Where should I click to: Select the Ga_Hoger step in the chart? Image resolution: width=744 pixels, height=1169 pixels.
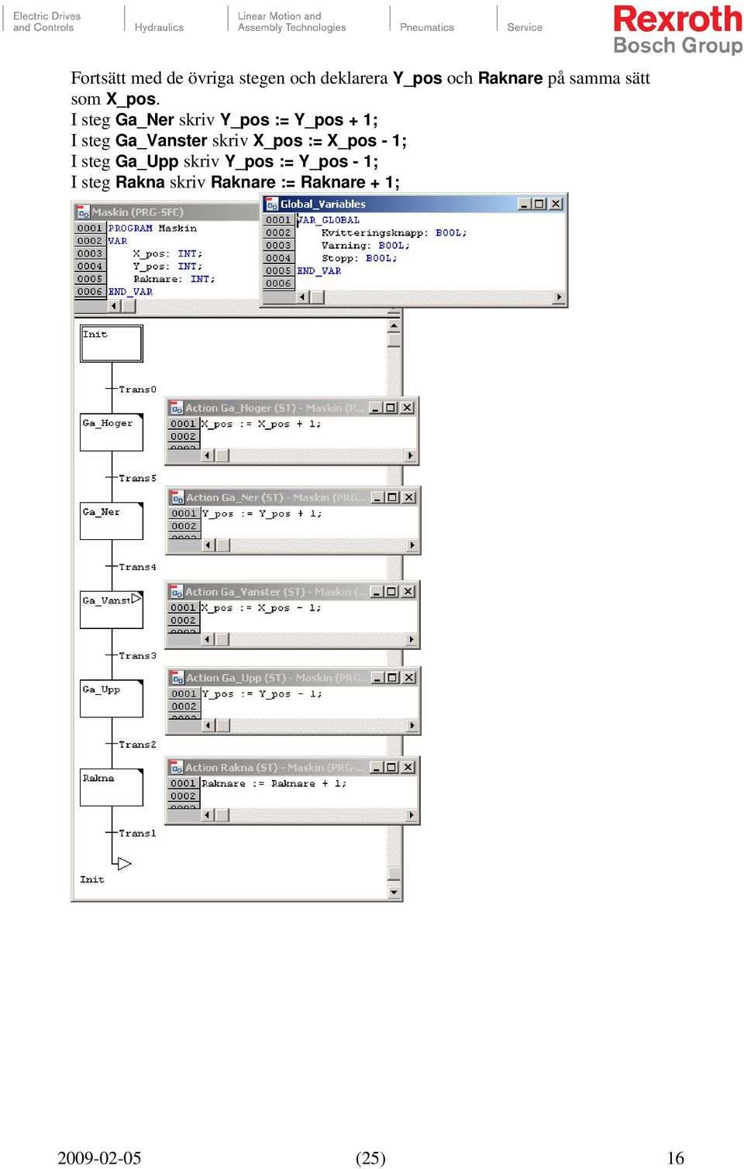click(112, 432)
